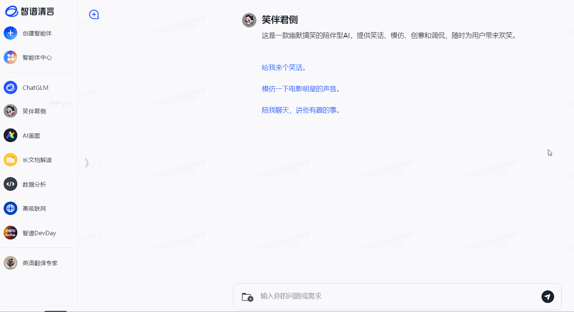Select ChatGLM in sidebar
This screenshot has height=312, width=574.
click(35, 88)
